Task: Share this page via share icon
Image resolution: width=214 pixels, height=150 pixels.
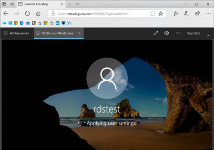Action: pyautogui.click(x=197, y=14)
